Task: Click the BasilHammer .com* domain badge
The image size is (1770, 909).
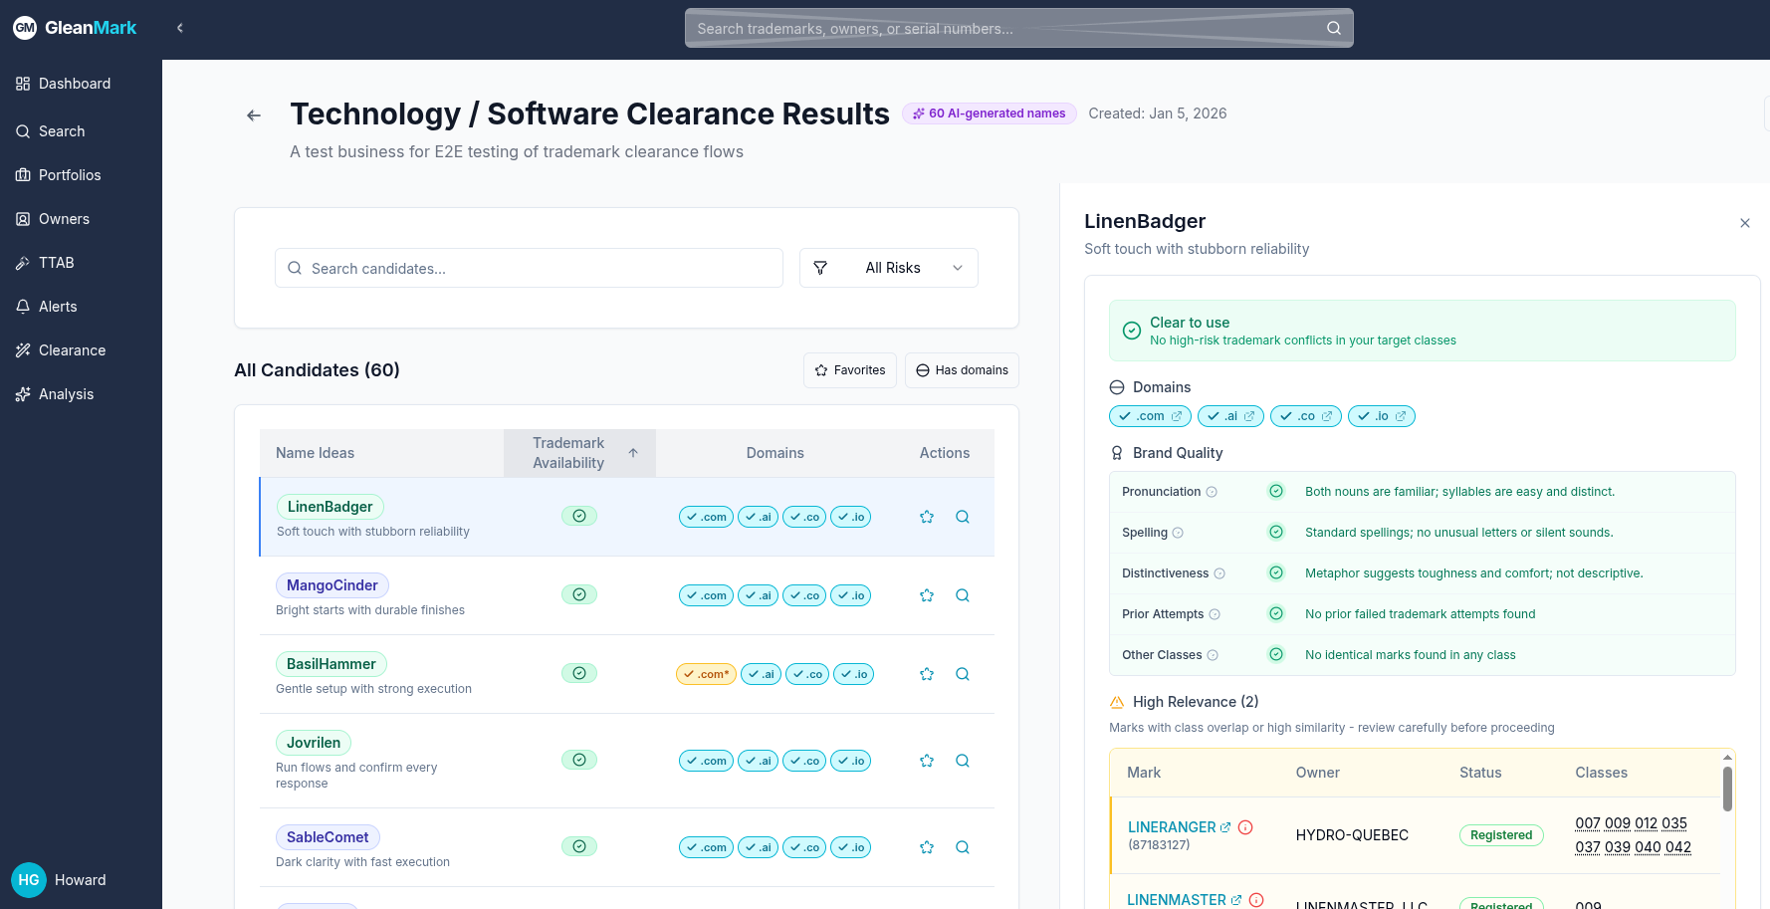Action: pos(706,674)
